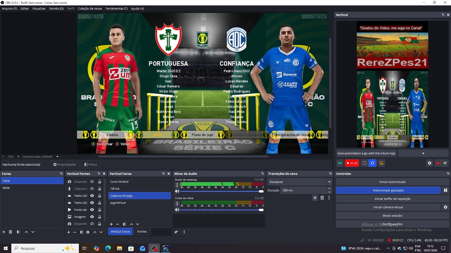451x253 pixels.
Task: Open Áudio do desktop options dots
Action: [177, 184]
